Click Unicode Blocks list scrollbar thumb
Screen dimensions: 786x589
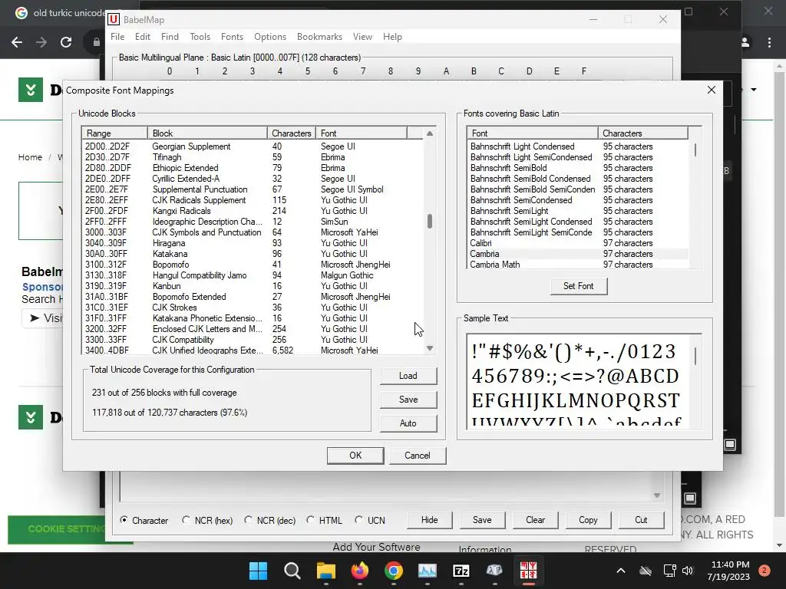point(430,221)
